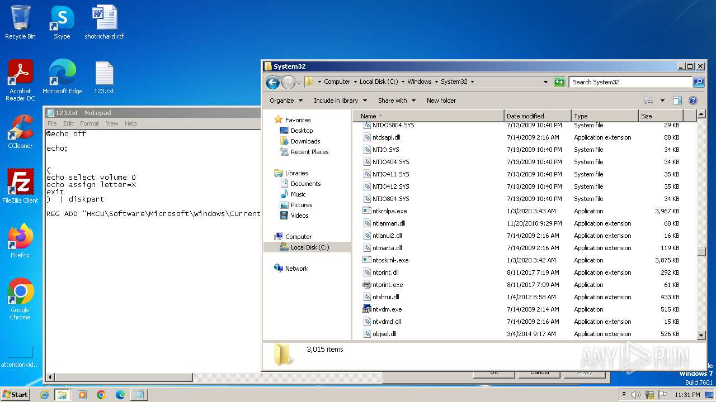Show hidden tray icons arrow

coord(624,395)
